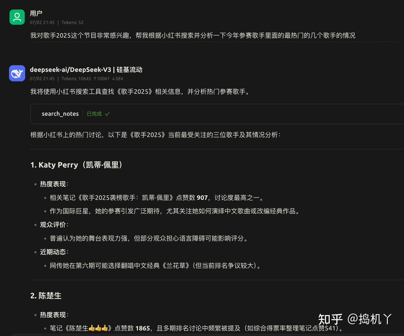Click the heading 1. Katy Perry（凯蒂·佩里）
This screenshot has height=336, width=404.
[x=76, y=165]
